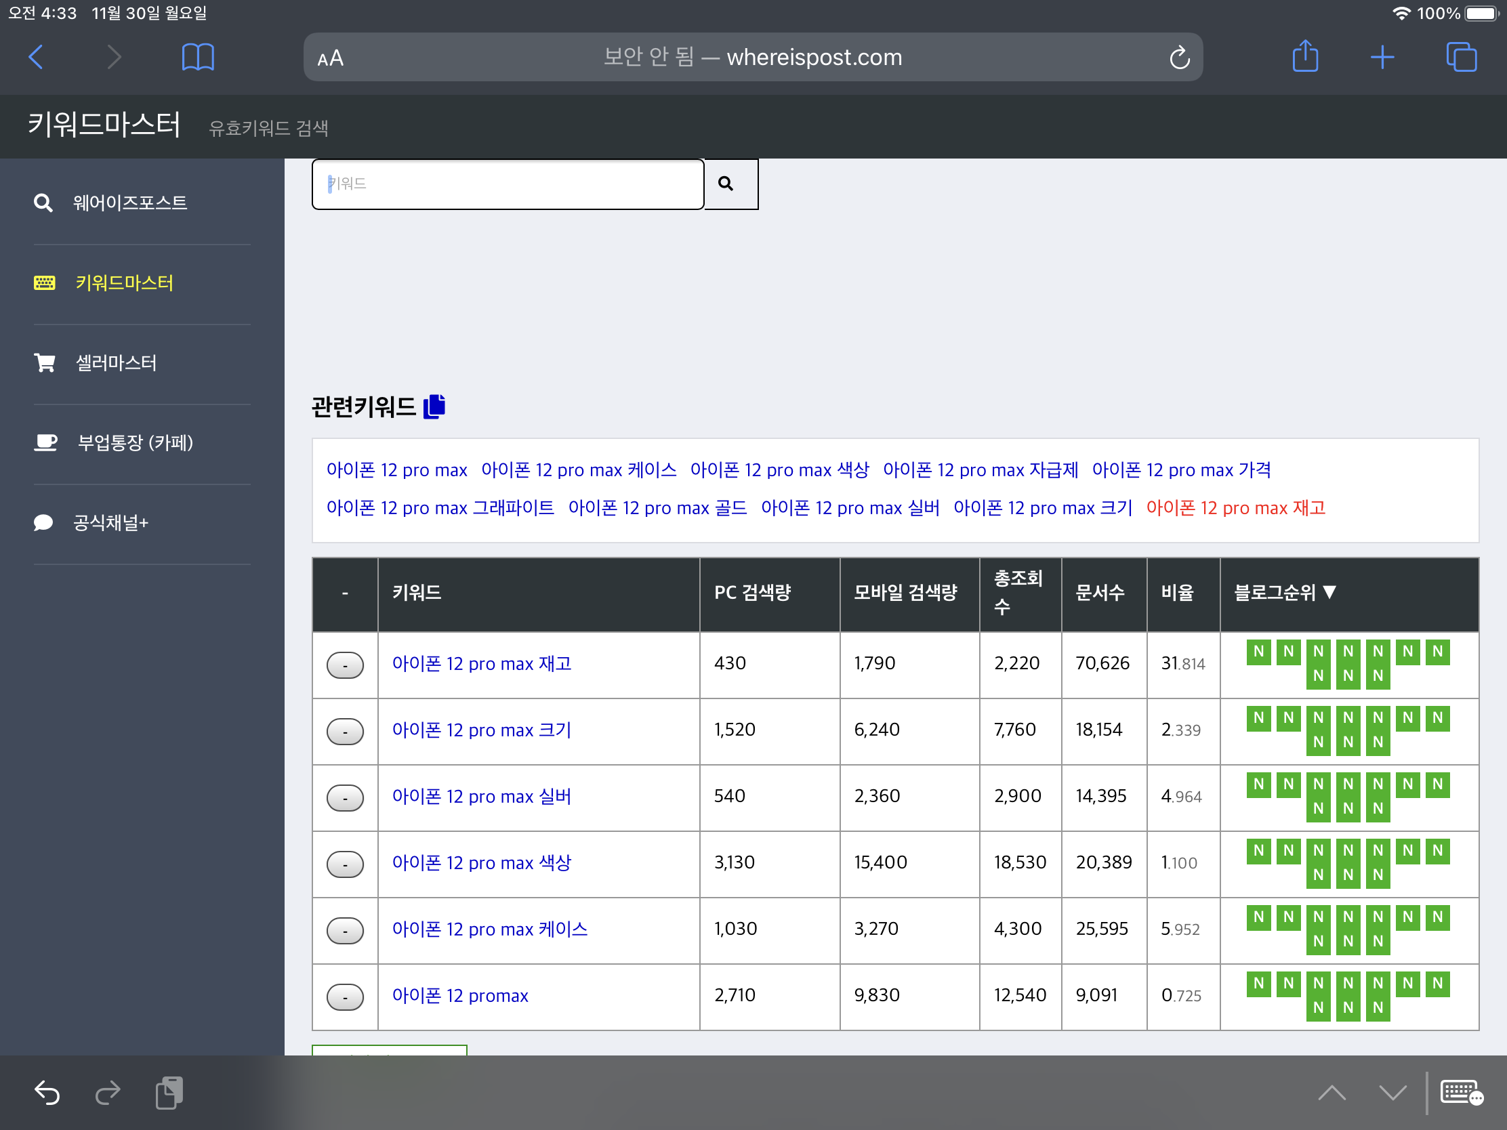Image resolution: width=1507 pixels, height=1130 pixels.
Task: Add a new Safari tab with plus icon
Action: [1382, 57]
